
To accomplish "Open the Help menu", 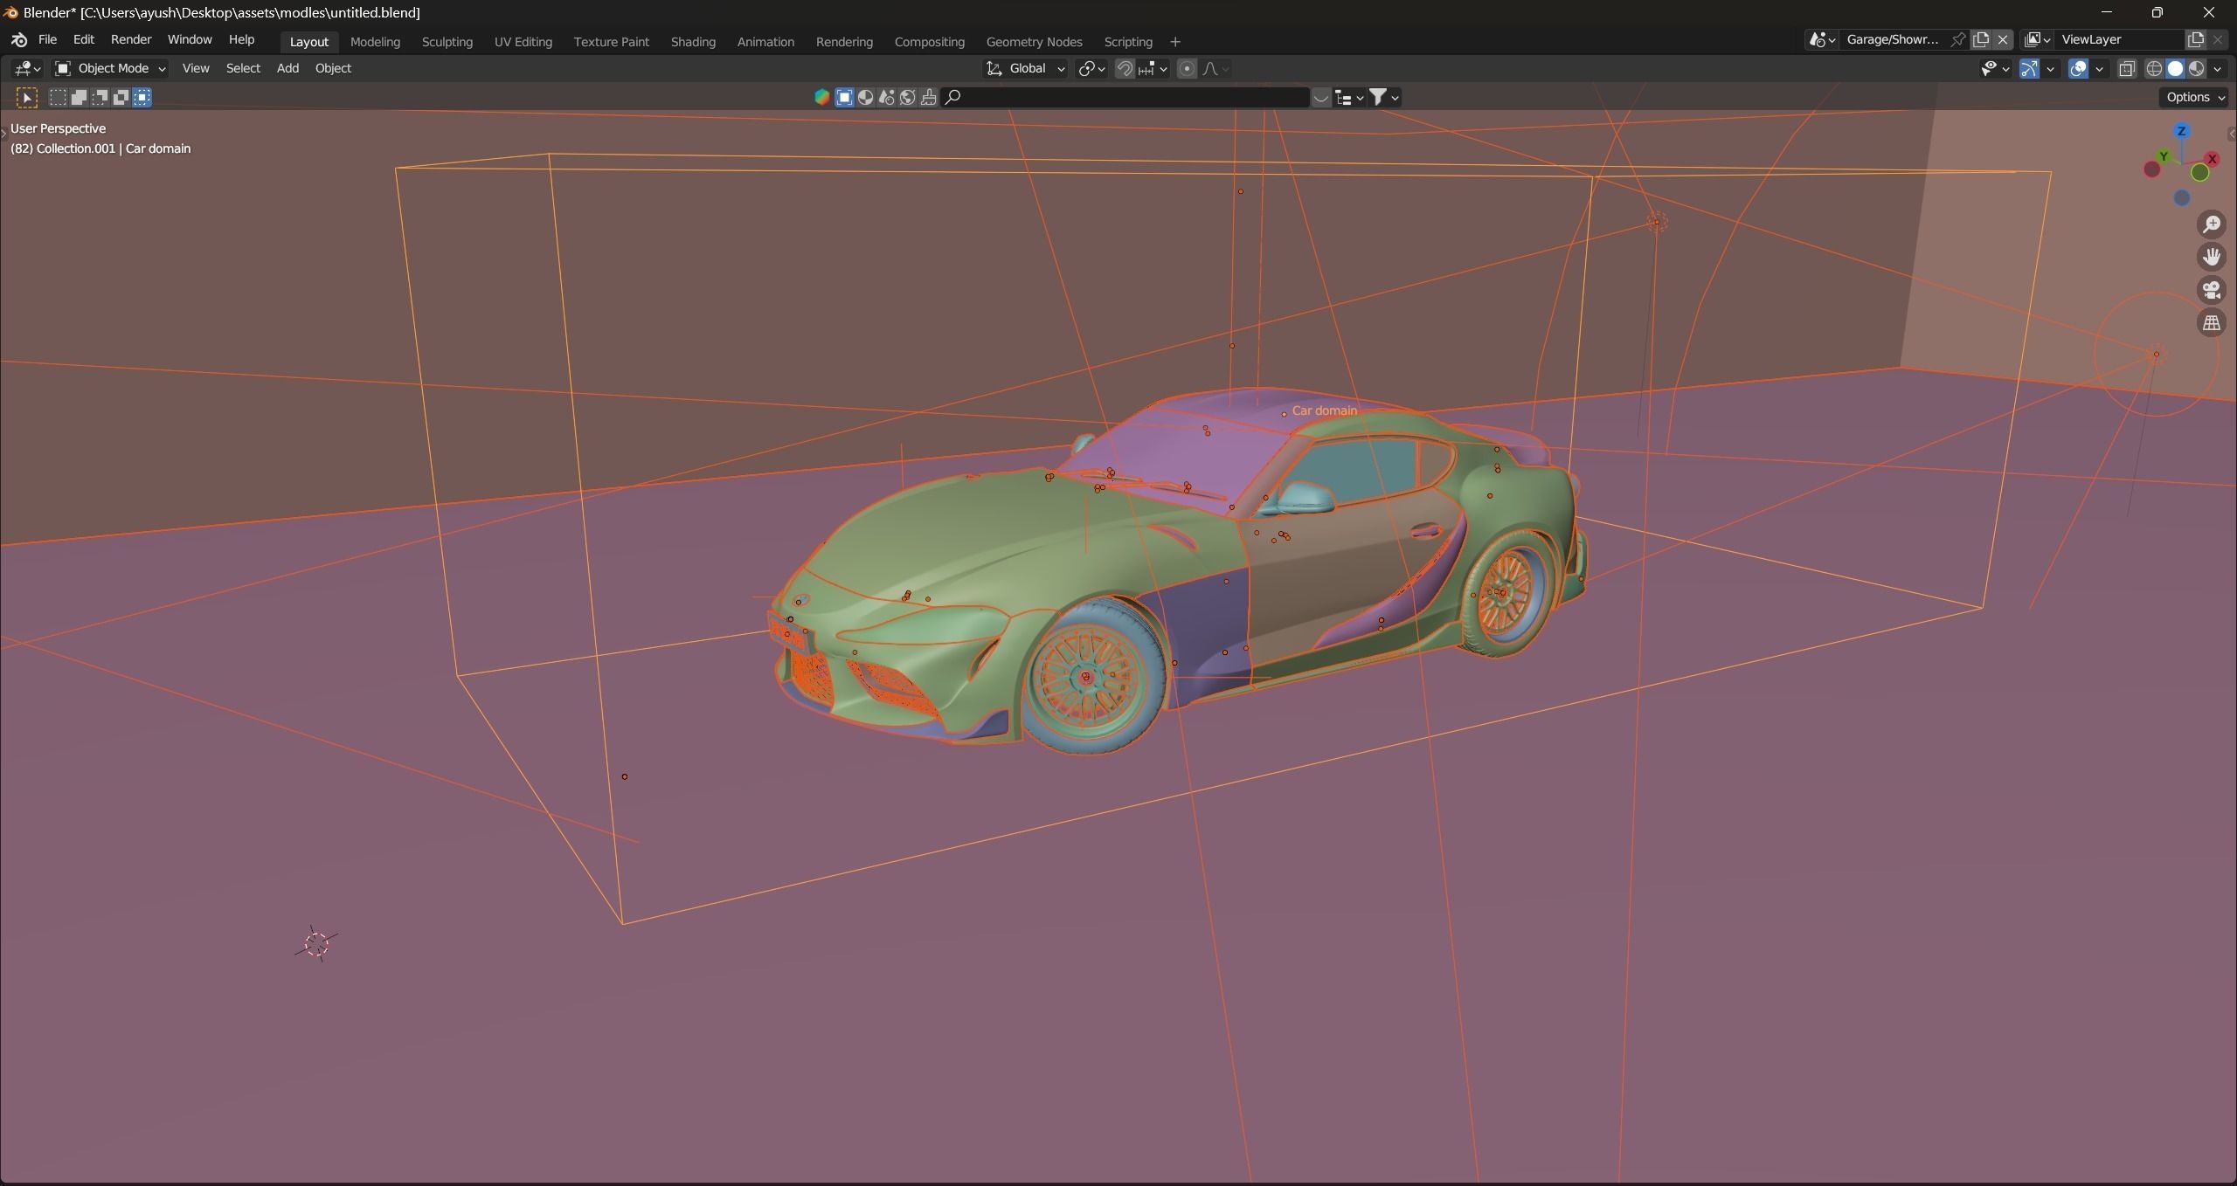I will coord(241,40).
